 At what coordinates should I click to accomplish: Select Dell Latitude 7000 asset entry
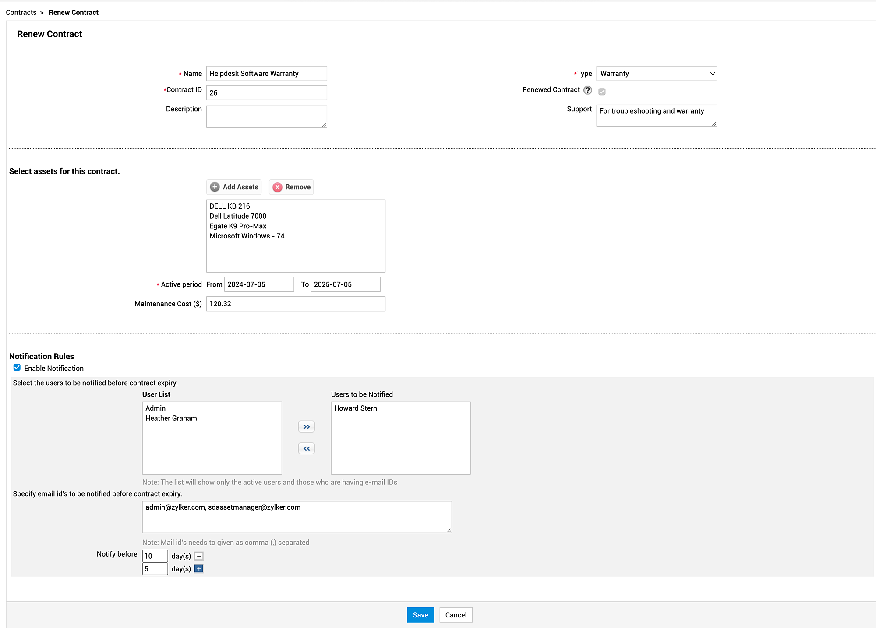tap(238, 216)
